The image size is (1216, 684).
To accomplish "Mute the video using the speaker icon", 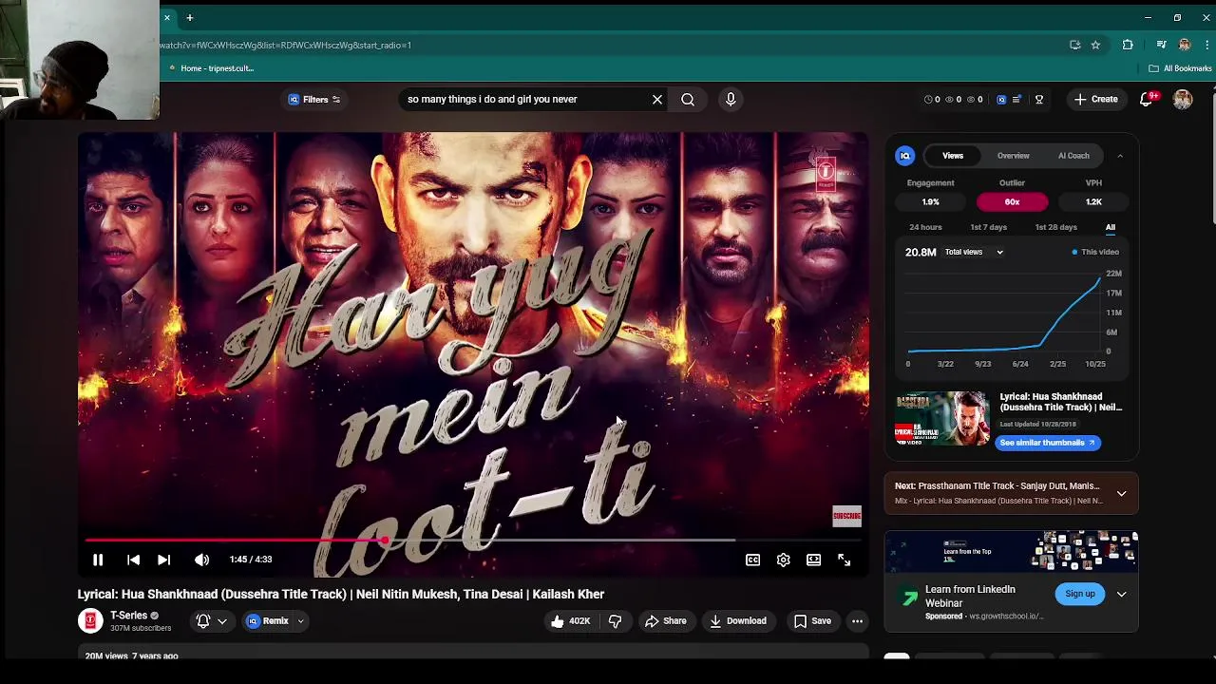I will 201,560.
